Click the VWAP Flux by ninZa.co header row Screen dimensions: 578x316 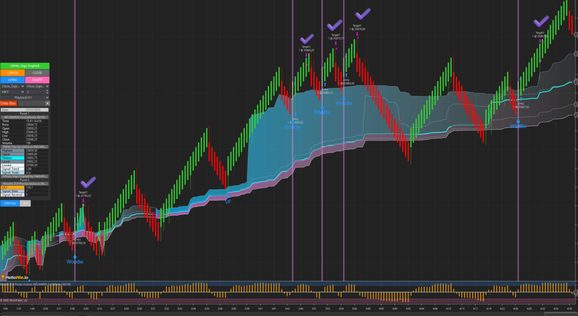(x=25, y=147)
